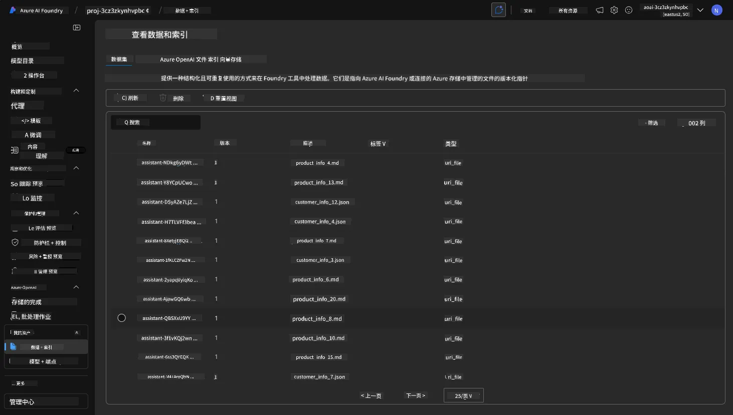Collapse the Azure OpenAI sidebar section
Screen dimensions: 733x415
[76, 287]
